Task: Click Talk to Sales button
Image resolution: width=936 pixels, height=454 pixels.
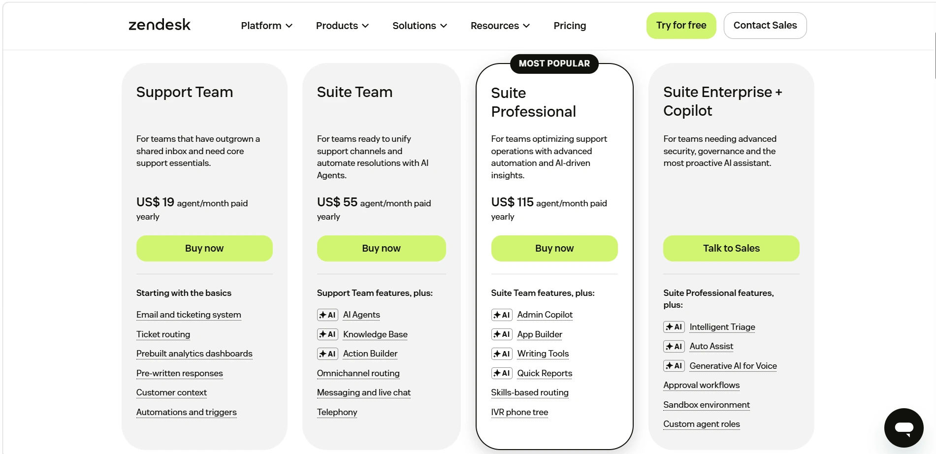Action: pos(731,248)
